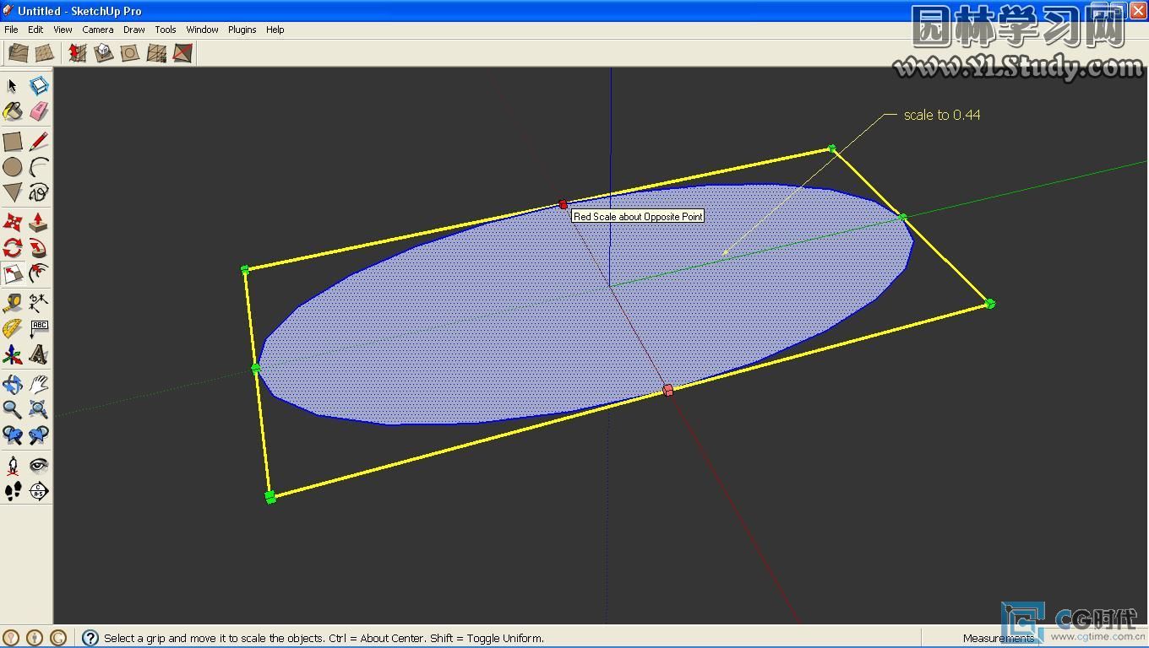1149x648 pixels.
Task: Click the Measurements label in status bar
Action: point(999,638)
